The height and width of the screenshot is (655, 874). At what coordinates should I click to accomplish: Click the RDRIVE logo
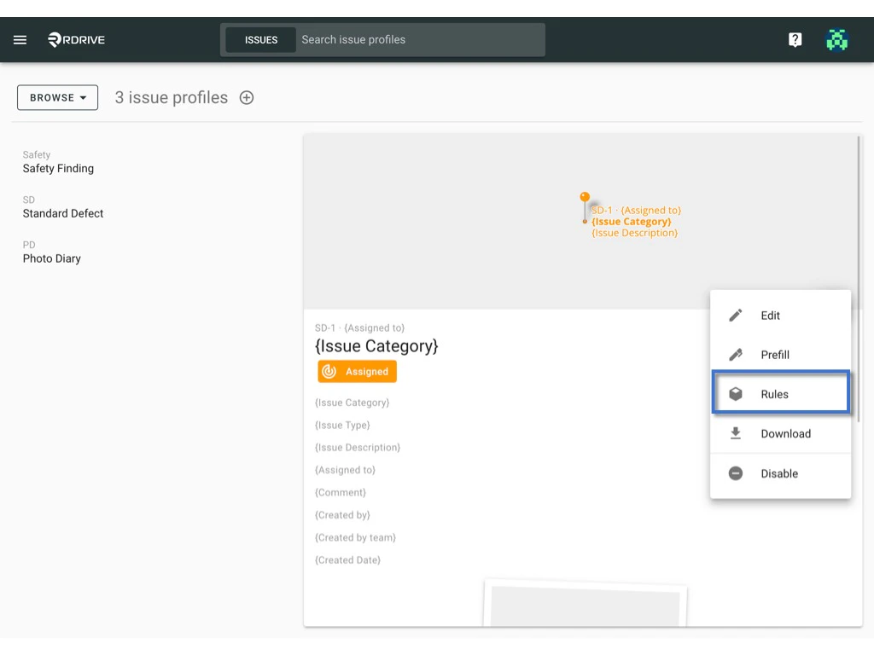(75, 39)
